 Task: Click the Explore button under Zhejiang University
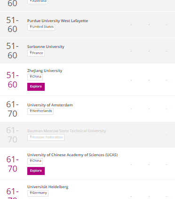[36, 87]
